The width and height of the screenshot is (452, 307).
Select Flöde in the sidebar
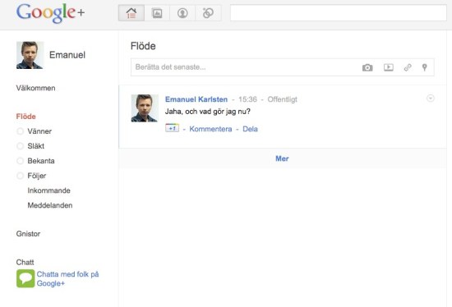pos(26,117)
